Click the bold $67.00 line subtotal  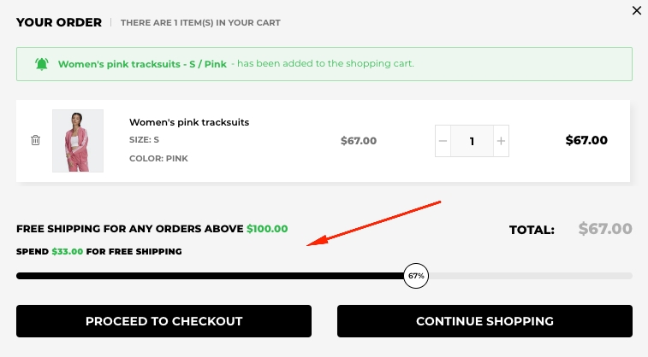pos(586,141)
